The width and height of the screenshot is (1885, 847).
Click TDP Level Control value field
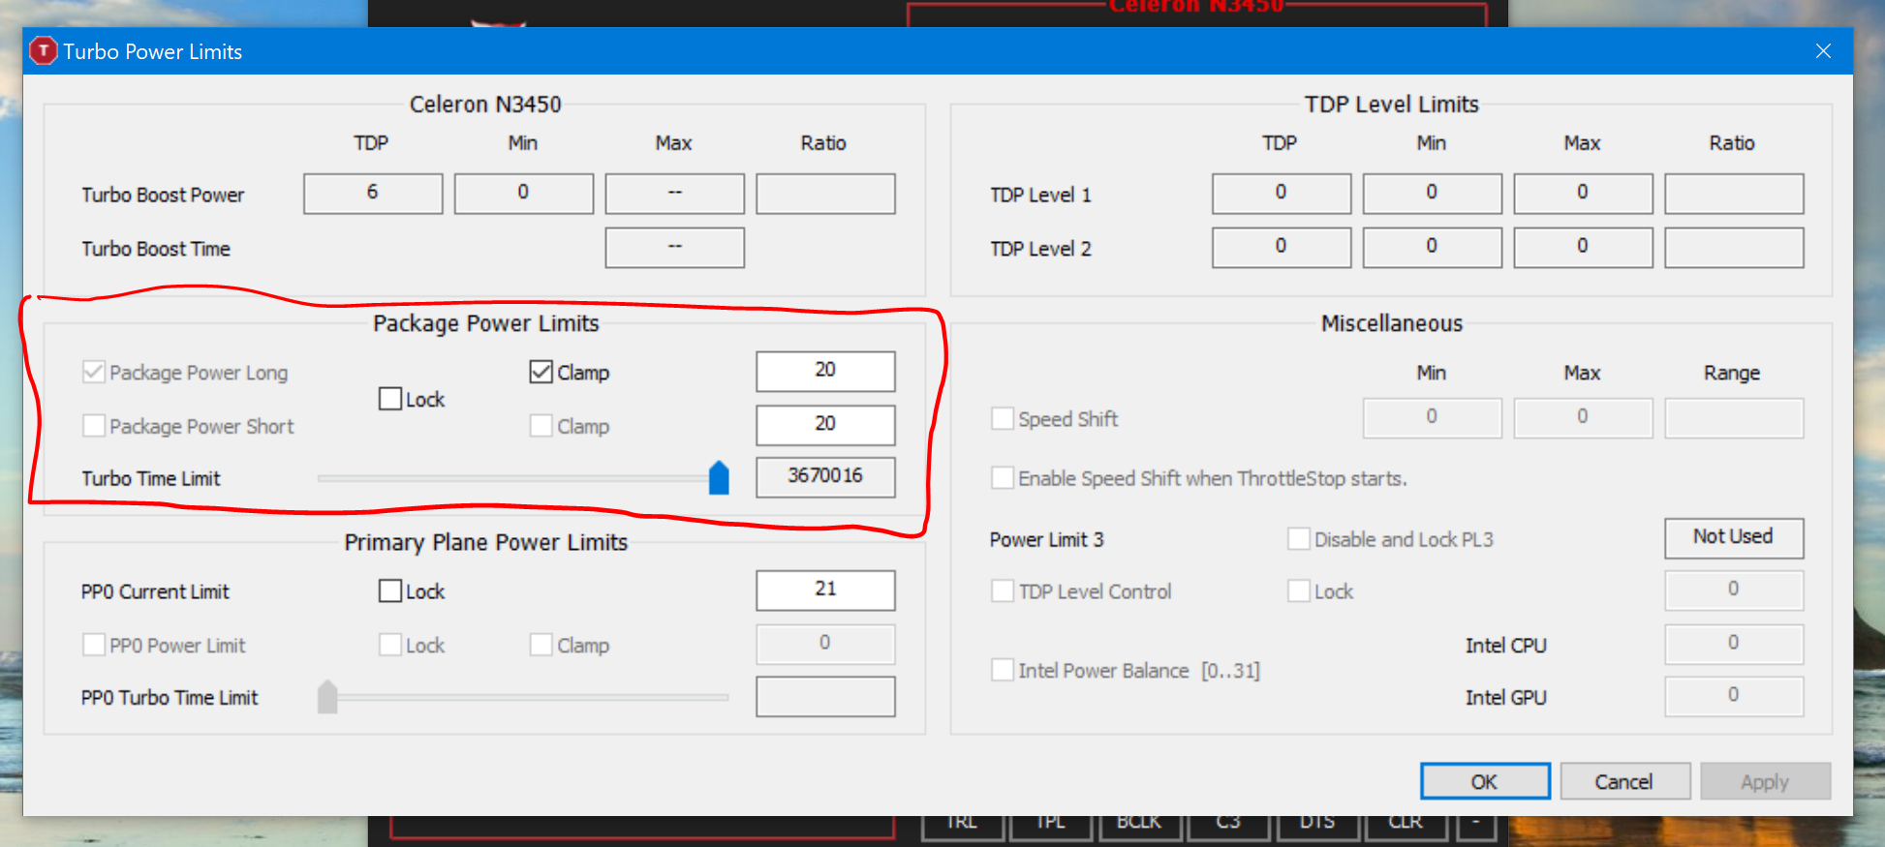pos(1734,590)
